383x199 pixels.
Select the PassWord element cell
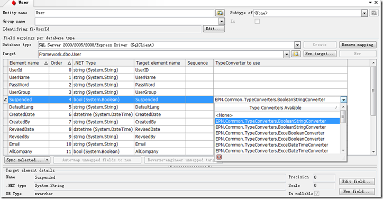[x=29, y=85]
